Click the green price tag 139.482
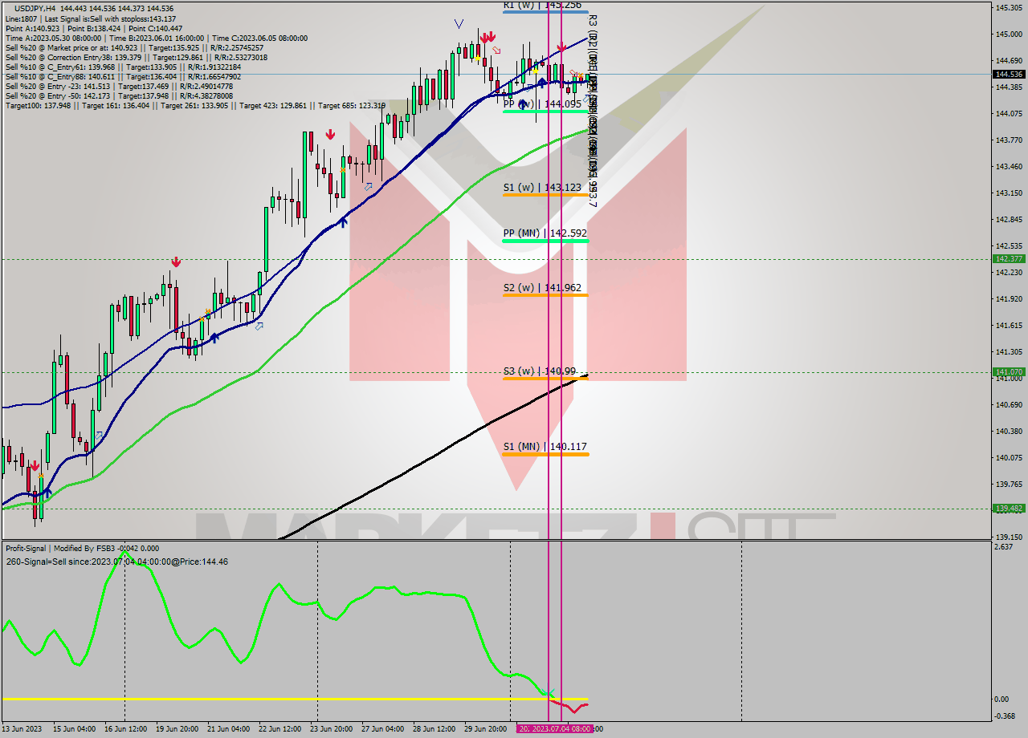The image size is (1028, 738). 1009,509
